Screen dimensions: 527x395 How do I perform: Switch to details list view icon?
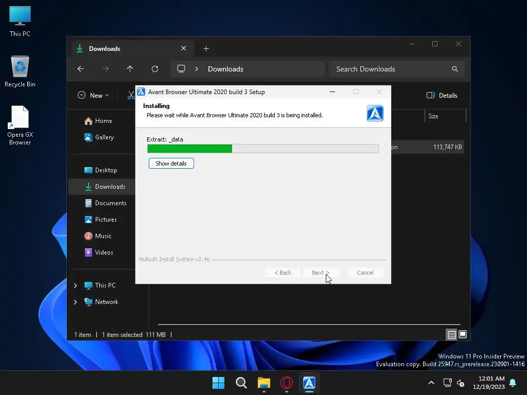pos(451,334)
